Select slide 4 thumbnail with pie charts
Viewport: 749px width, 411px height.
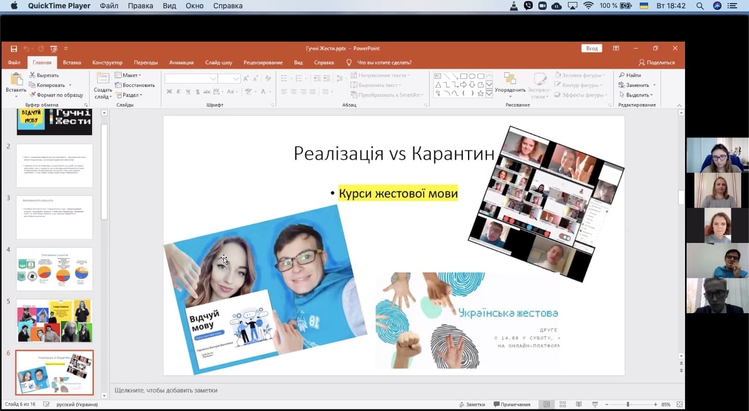55,269
